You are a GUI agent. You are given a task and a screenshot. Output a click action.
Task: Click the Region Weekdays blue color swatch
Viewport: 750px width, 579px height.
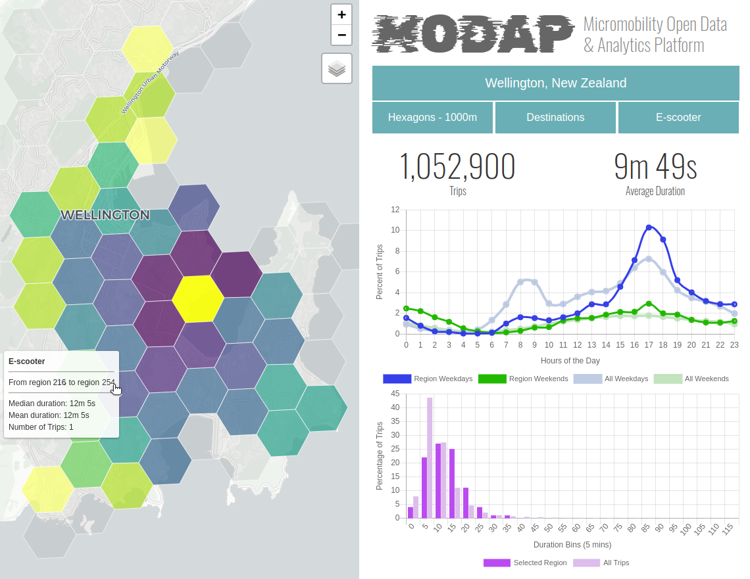click(x=397, y=379)
